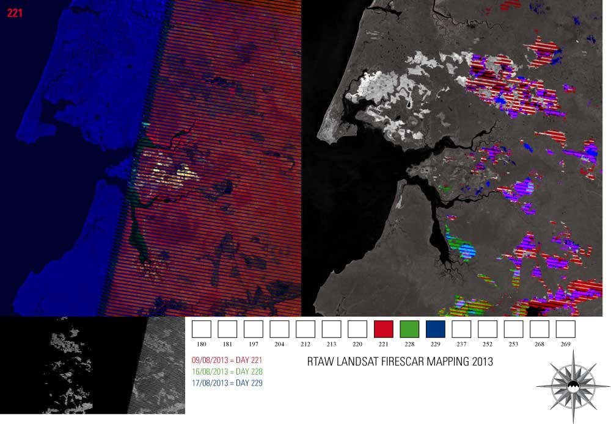Viewport: 611px width, 424px height.
Task: Click the legend box labeled 237
Action: [461, 329]
